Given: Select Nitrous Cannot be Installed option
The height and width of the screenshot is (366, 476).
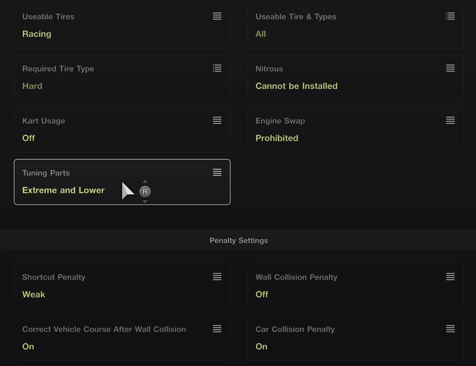Looking at the screenshot, I should point(296,86).
